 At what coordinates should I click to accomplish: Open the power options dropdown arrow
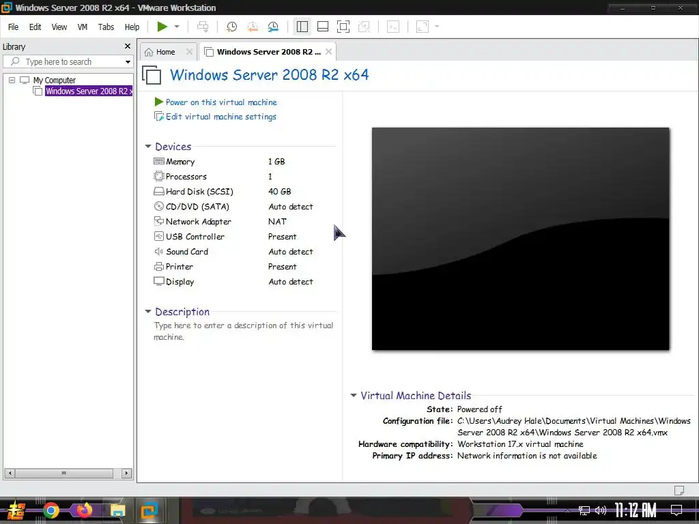pyautogui.click(x=177, y=27)
